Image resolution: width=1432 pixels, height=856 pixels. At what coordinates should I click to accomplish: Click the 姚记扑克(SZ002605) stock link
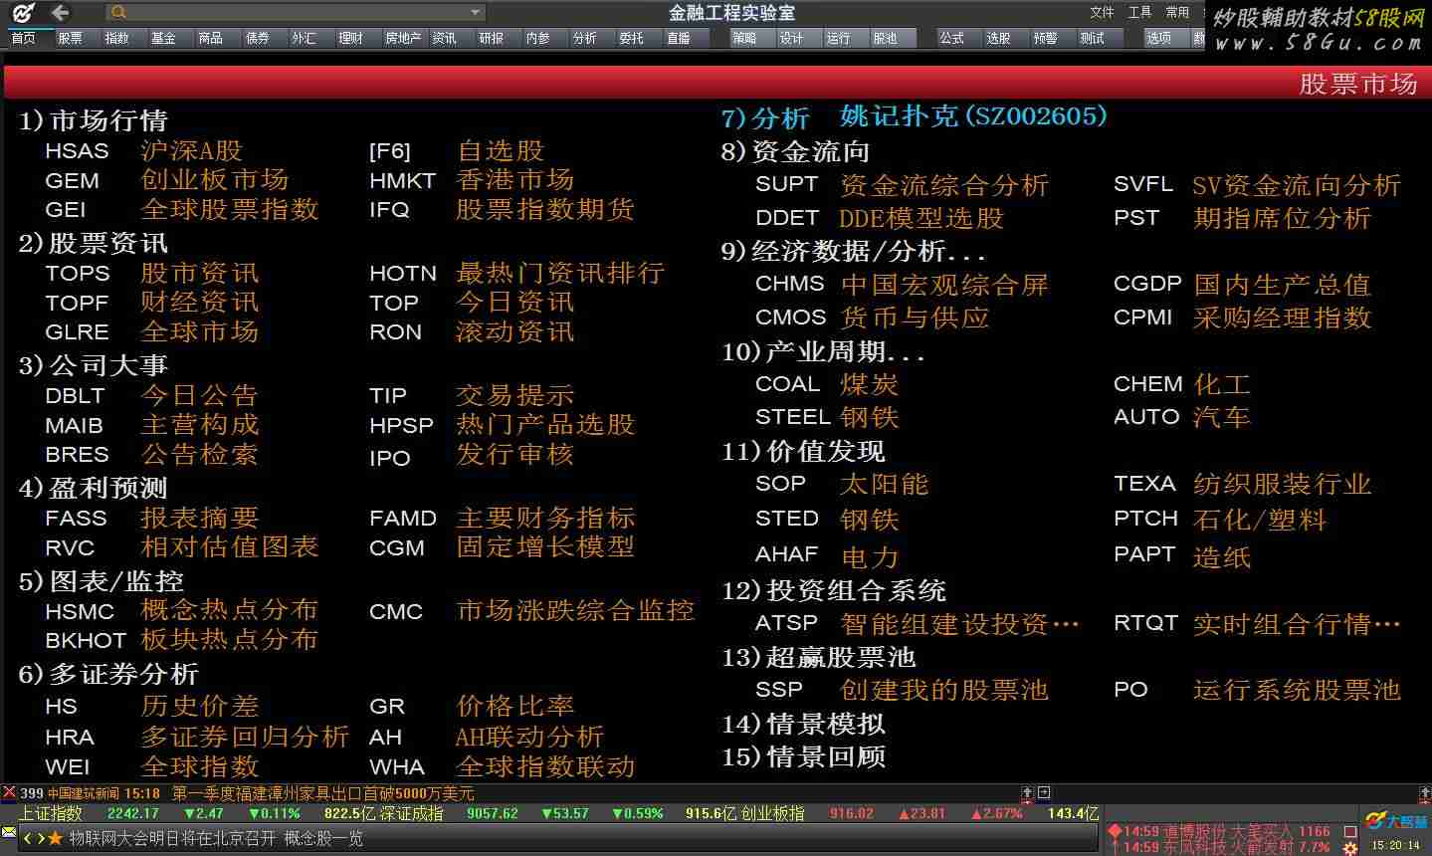(x=973, y=116)
